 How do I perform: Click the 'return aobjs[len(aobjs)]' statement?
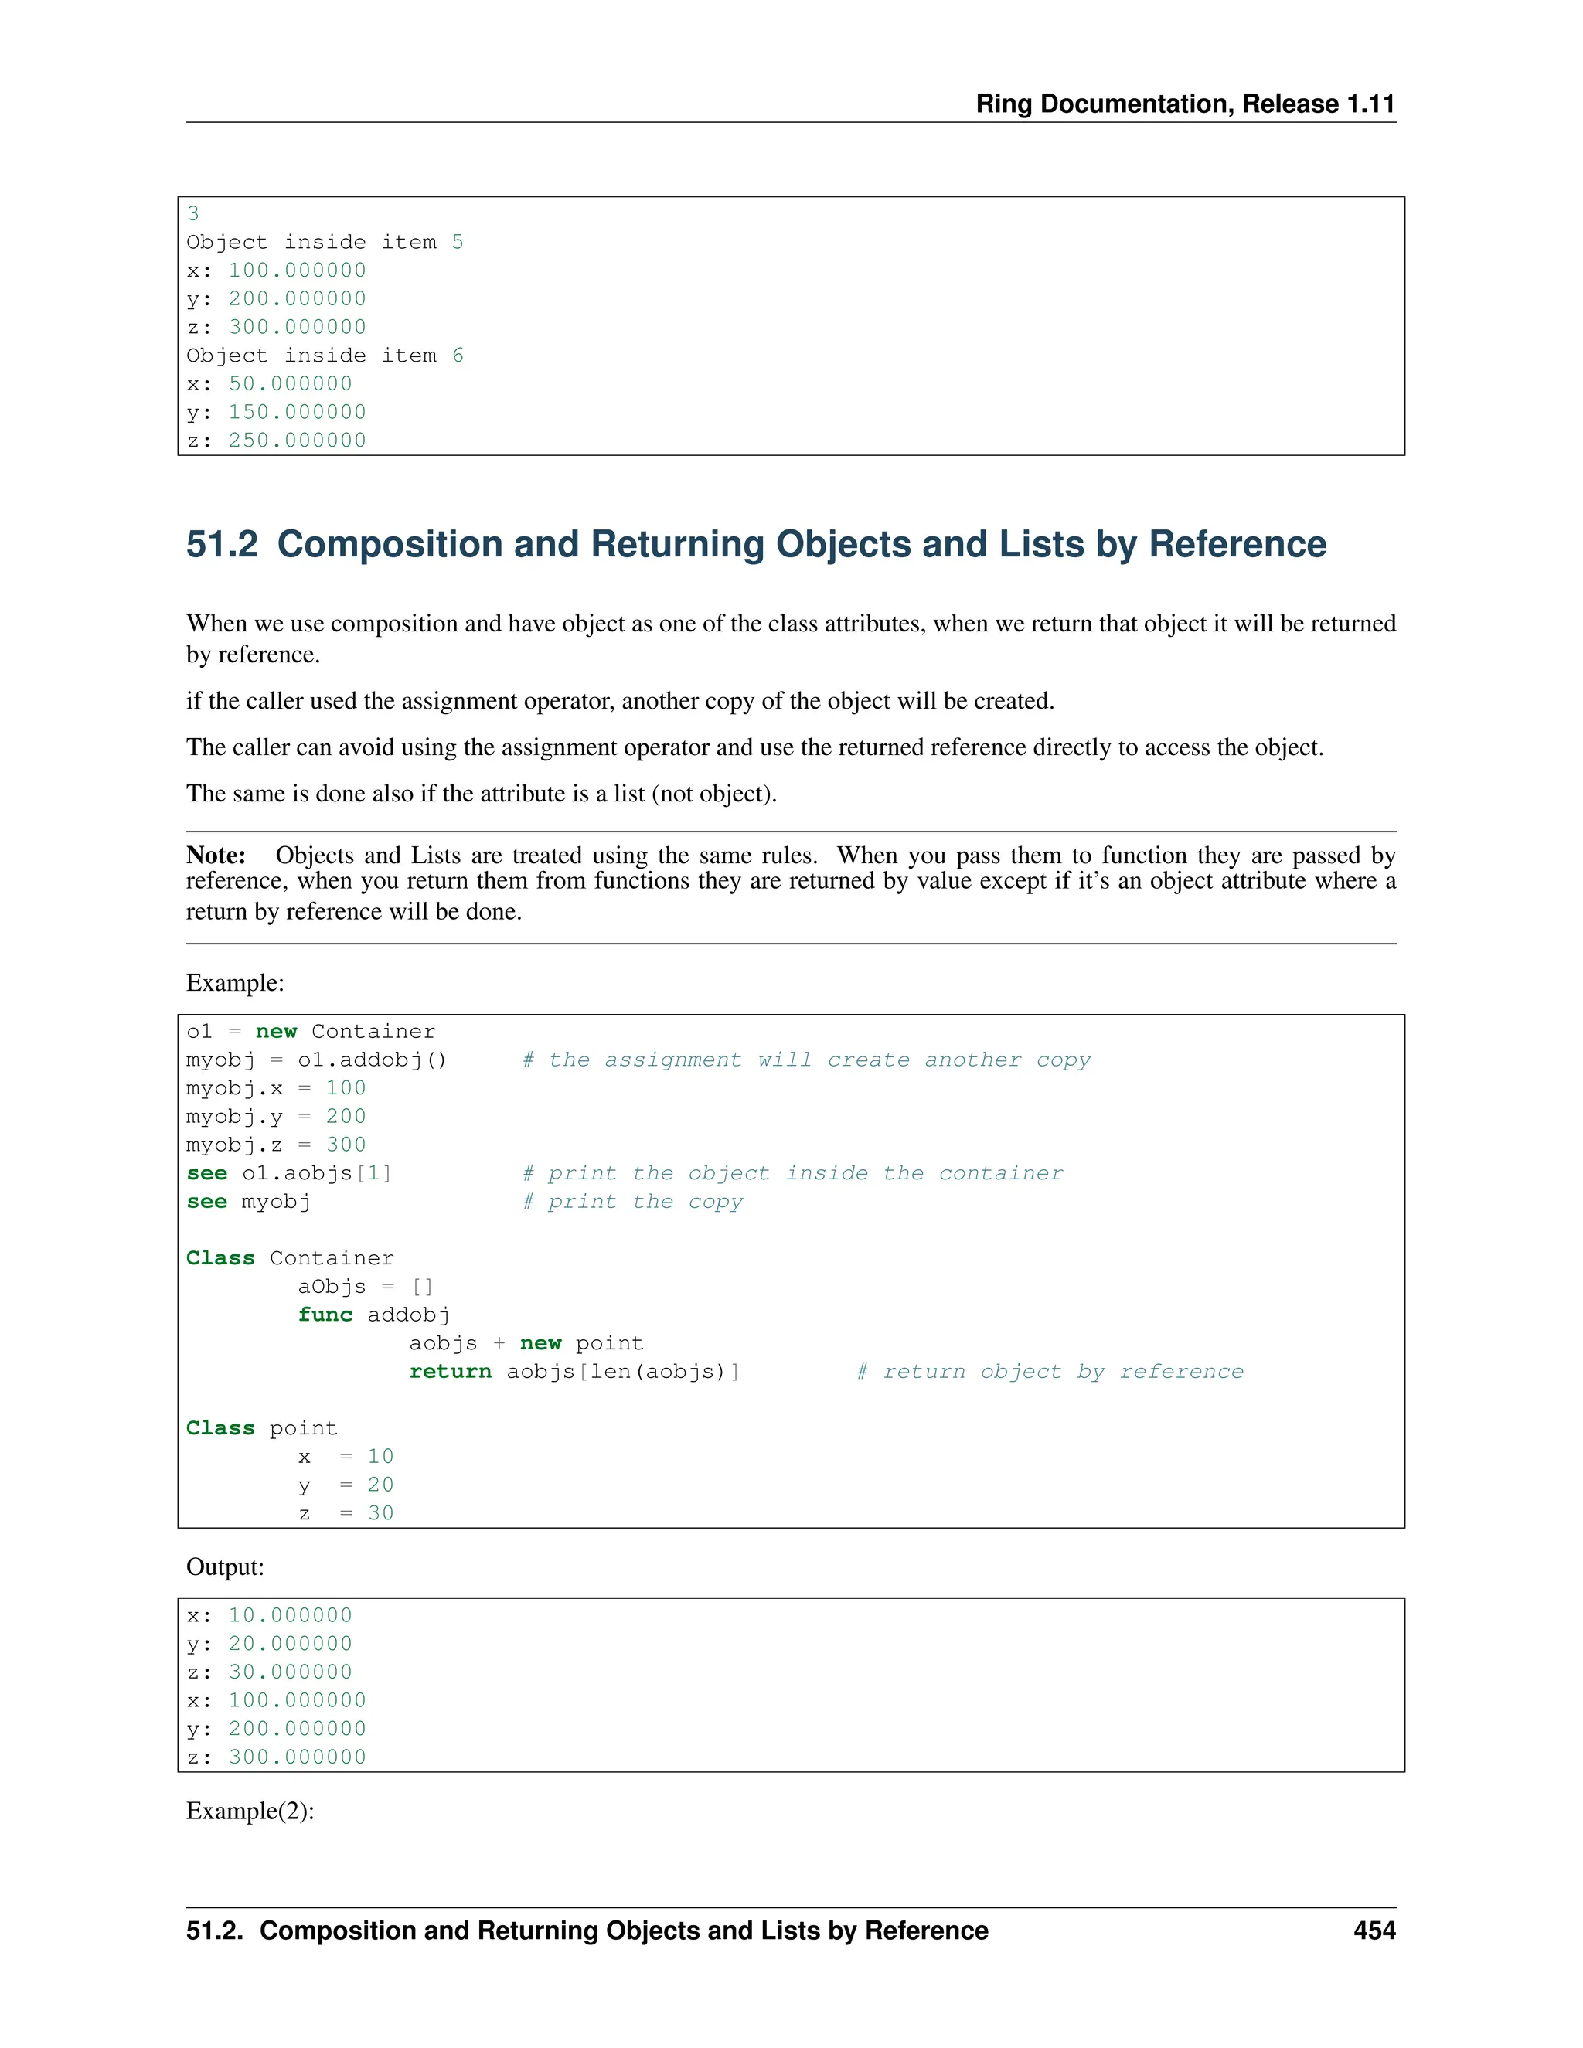tap(574, 1372)
